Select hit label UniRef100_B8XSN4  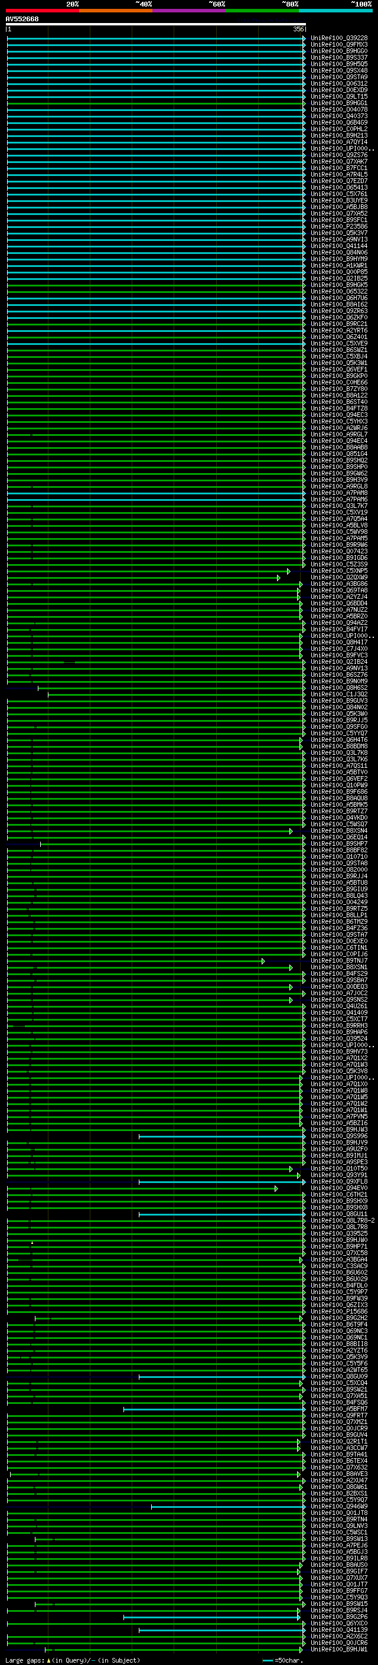pyautogui.click(x=338, y=831)
